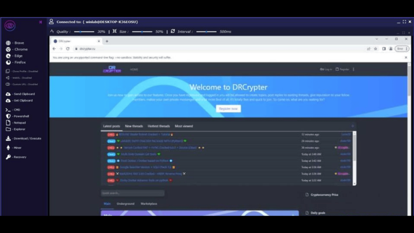Open the post from 24 minutes ago

click(152, 141)
